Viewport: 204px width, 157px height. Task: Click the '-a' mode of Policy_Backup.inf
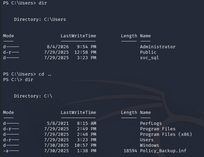tap(6, 151)
